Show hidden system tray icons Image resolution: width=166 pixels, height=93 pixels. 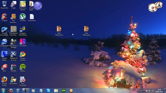[x=141, y=91]
